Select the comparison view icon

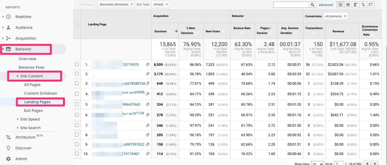363,5
